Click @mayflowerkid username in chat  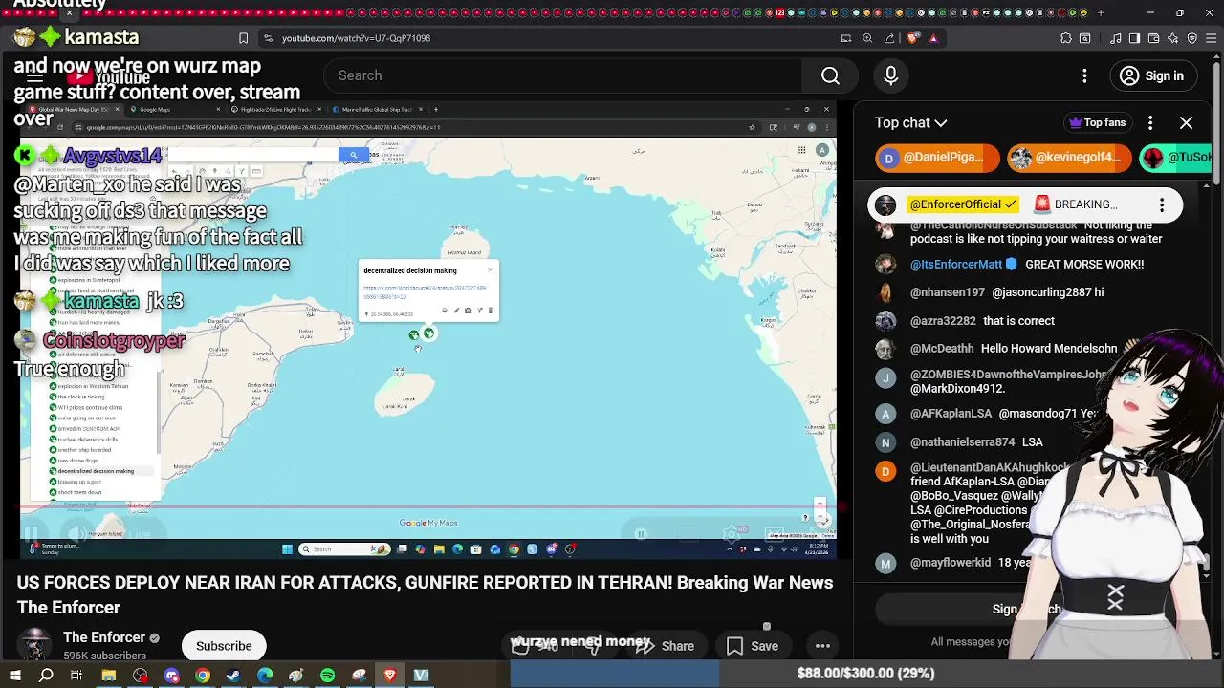951,563
